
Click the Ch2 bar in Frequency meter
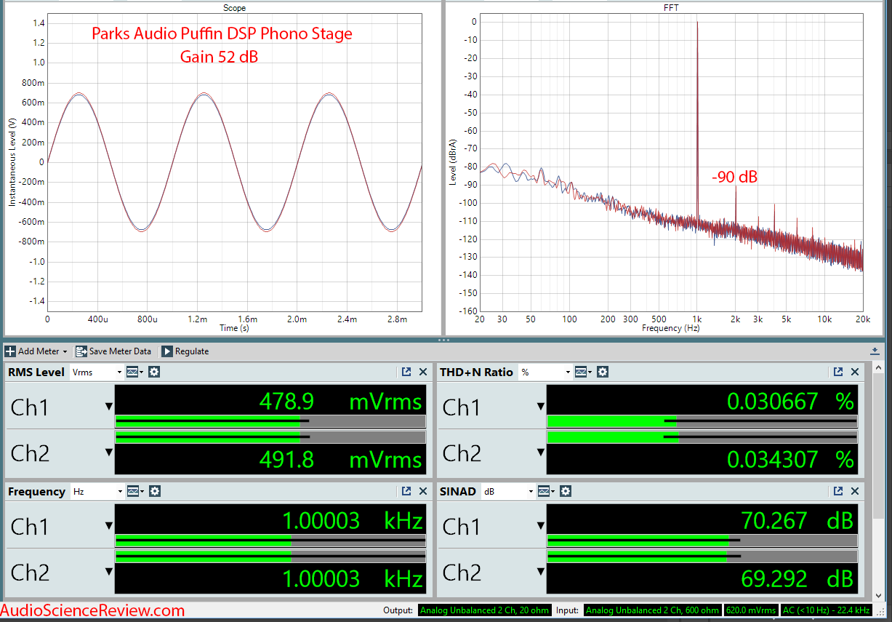(270, 556)
